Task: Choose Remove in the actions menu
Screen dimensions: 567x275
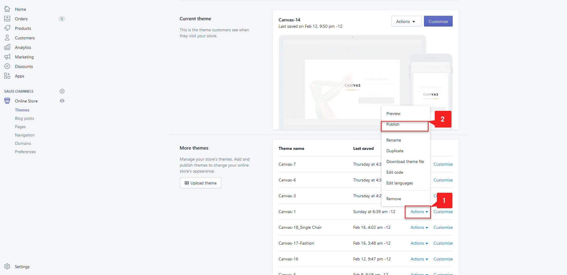Action: click(x=394, y=199)
